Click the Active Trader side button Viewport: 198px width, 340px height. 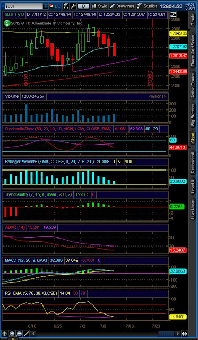(x=192, y=85)
